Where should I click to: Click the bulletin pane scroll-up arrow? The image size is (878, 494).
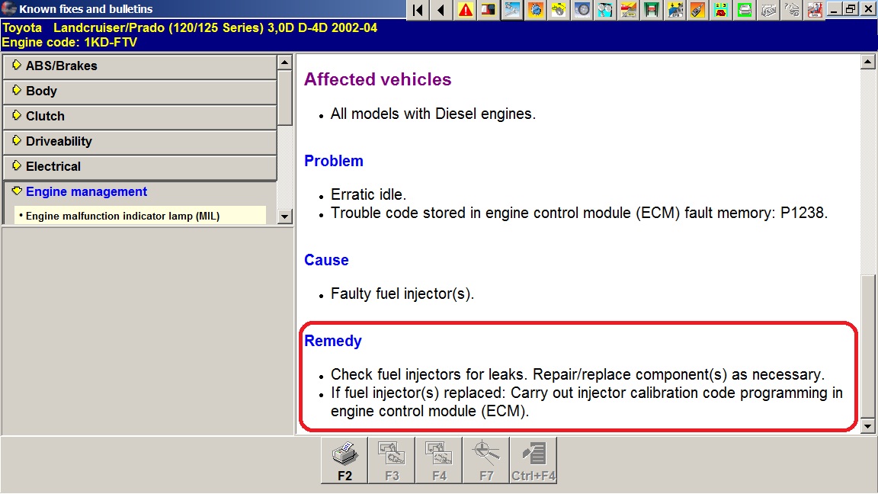point(867,62)
